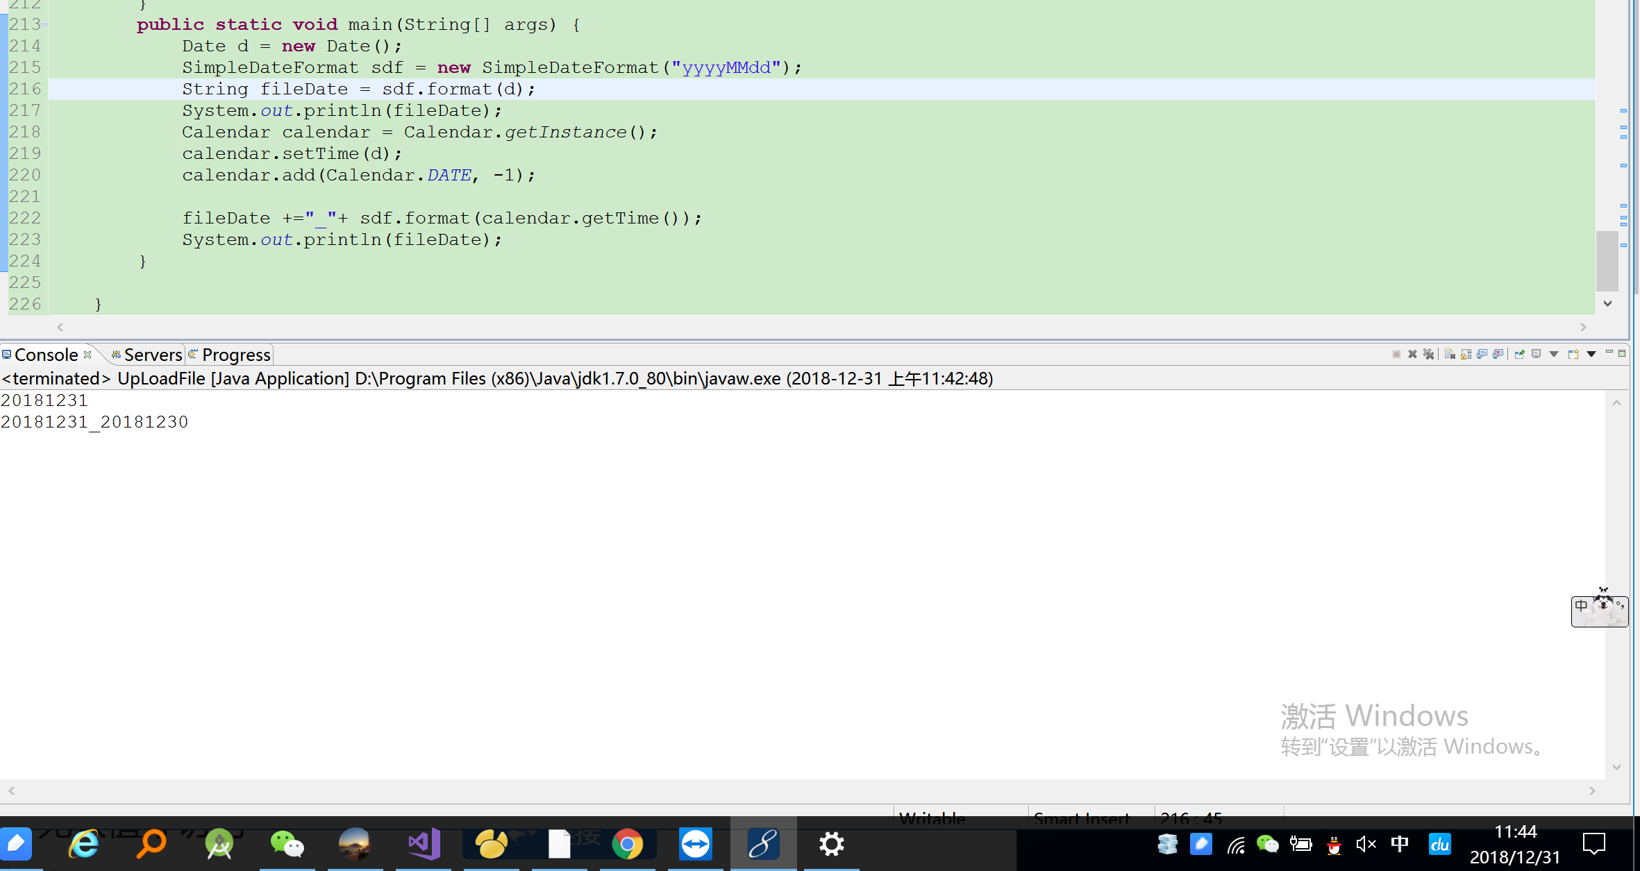Click the fileDate assignment code line 216

pos(358,89)
